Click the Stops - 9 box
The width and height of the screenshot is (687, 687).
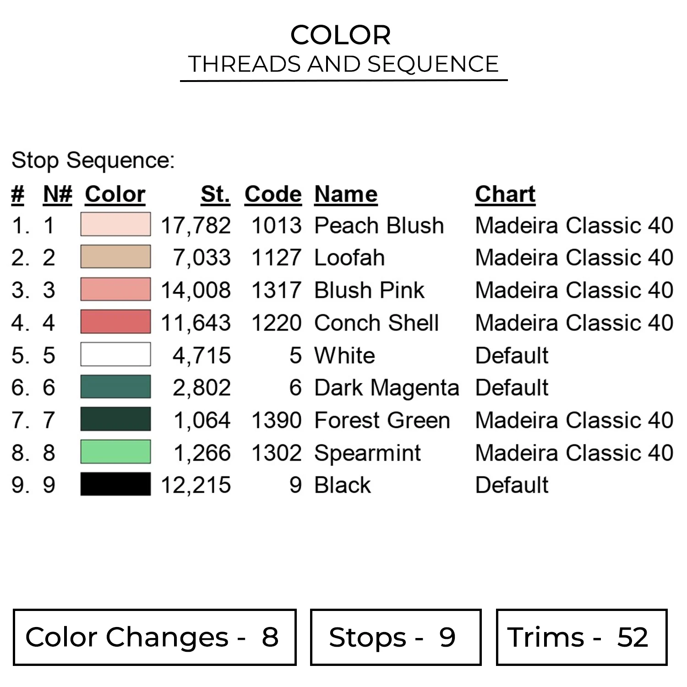395,637
